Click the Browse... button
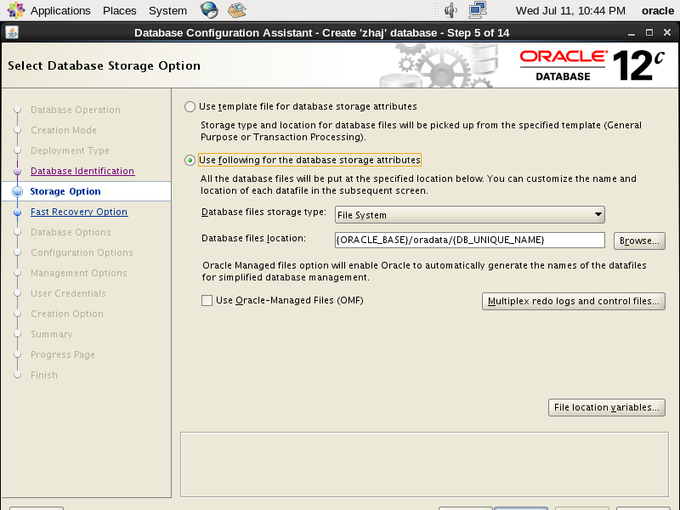Viewport: 680px width, 510px height. 639,241
